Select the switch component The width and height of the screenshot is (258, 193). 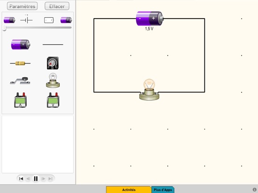tap(20, 81)
